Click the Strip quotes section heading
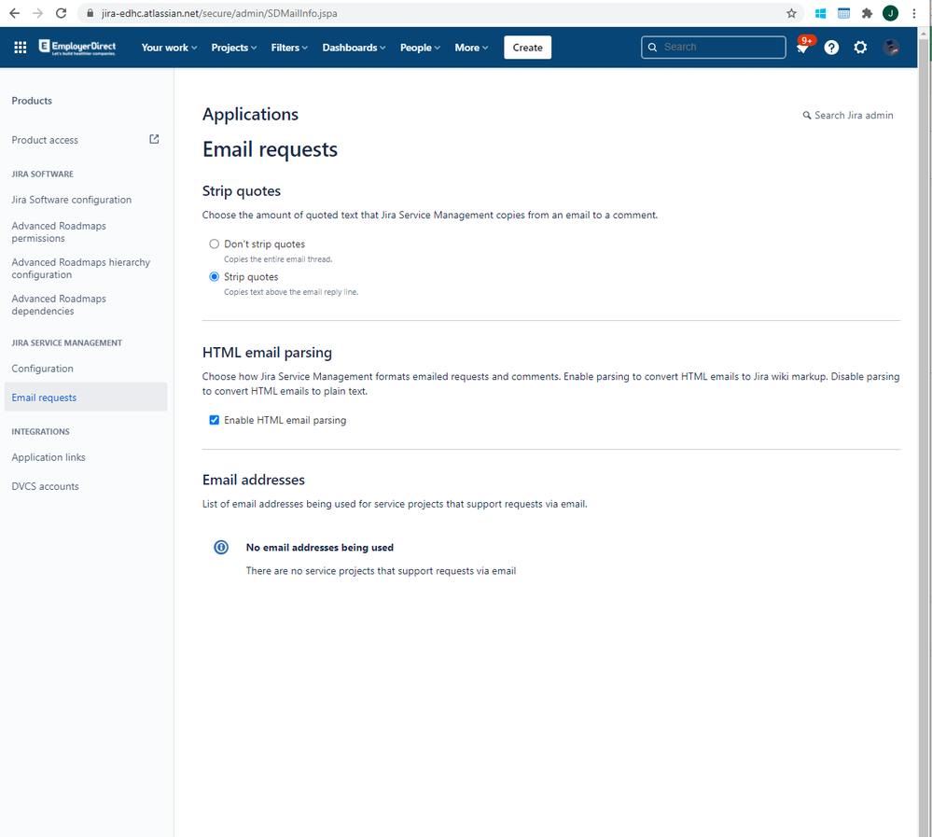Viewport: 932px width, 837px height. (242, 191)
